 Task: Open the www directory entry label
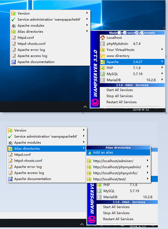[118, 56]
